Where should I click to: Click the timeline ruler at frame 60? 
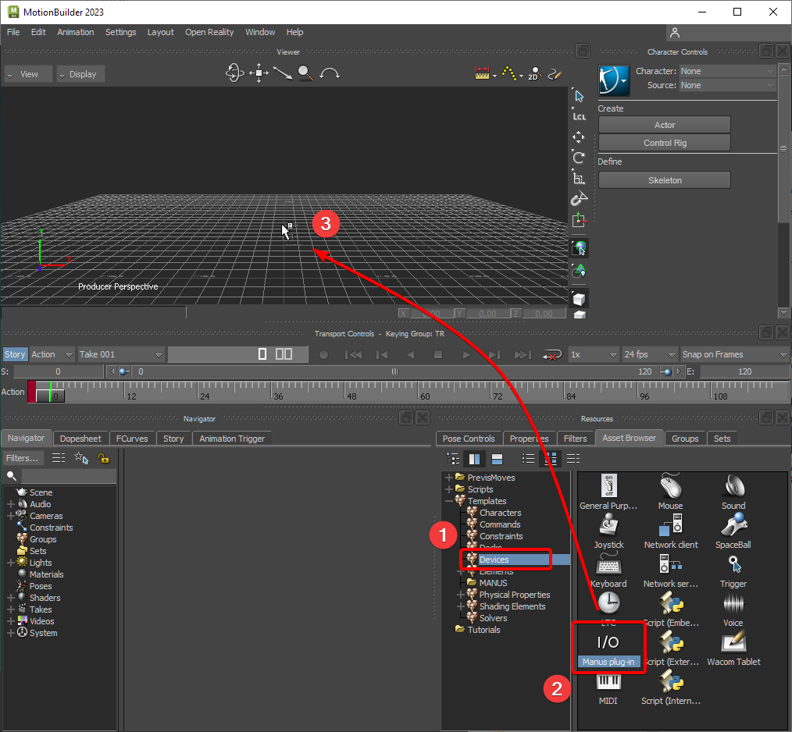[x=425, y=390]
